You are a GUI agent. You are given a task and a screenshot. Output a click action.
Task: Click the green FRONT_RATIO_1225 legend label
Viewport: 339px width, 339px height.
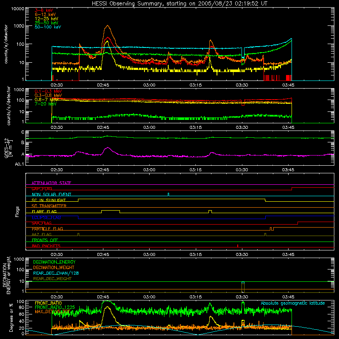coord(55,308)
